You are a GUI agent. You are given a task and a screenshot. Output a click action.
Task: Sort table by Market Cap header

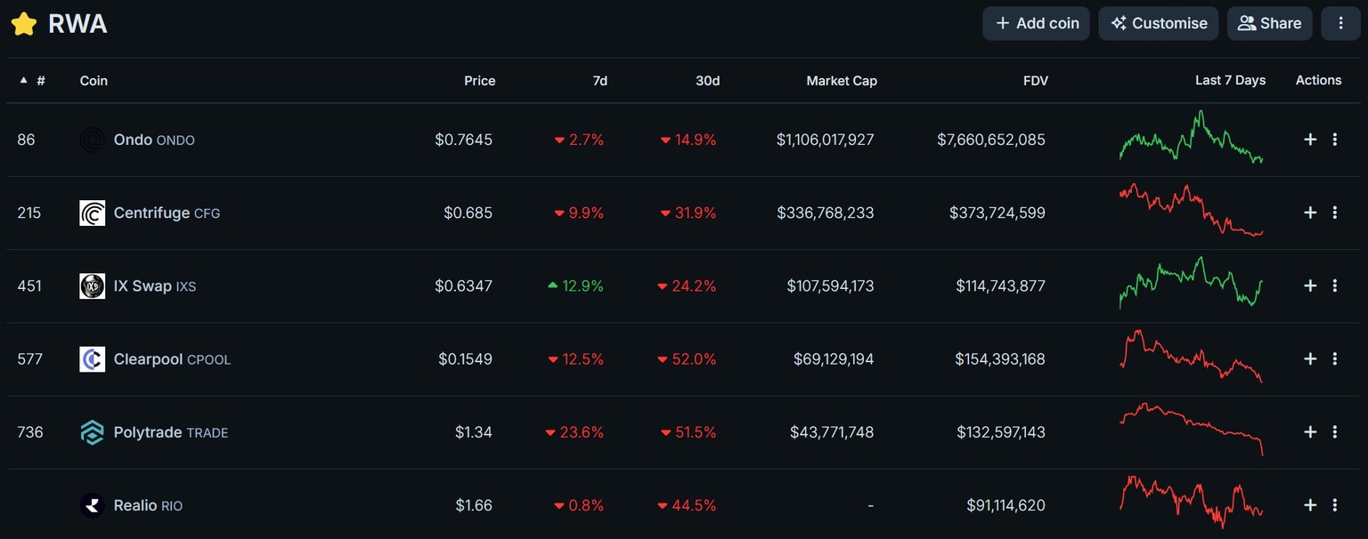coord(841,80)
